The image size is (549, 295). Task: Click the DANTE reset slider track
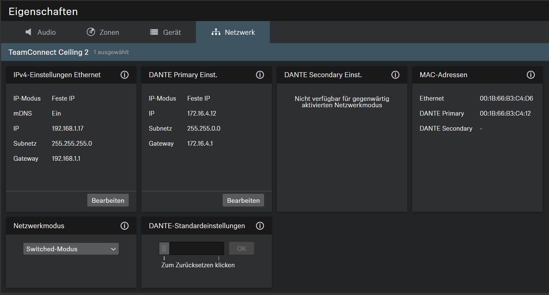click(197, 249)
